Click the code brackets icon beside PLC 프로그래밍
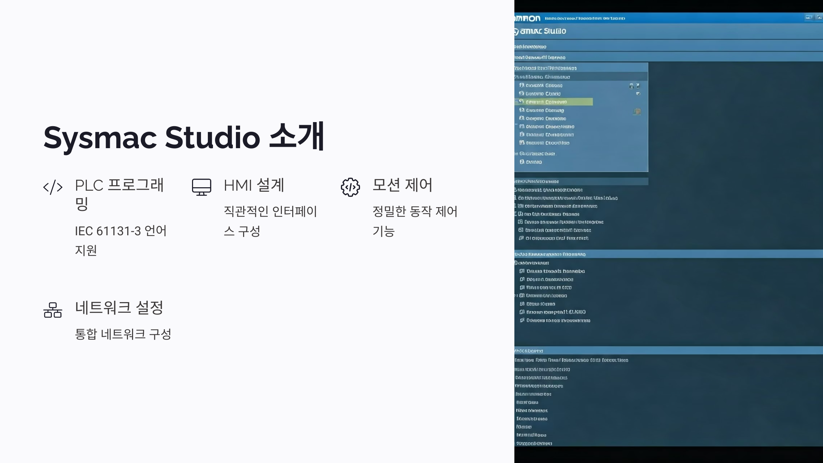Viewport: 823px width, 463px height. (x=53, y=187)
